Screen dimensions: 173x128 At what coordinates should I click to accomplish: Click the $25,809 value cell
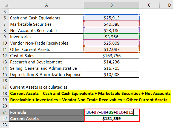coord(111,43)
